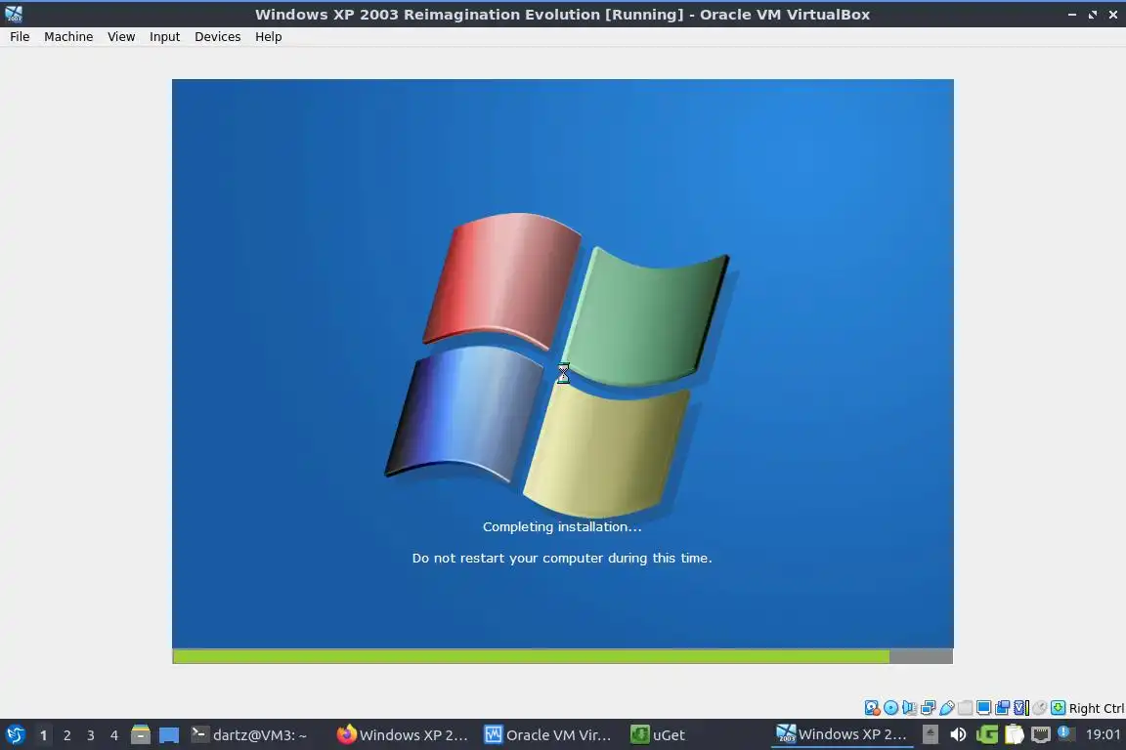Click the wired network tray icon
The width and height of the screenshot is (1126, 750).
point(1041,734)
